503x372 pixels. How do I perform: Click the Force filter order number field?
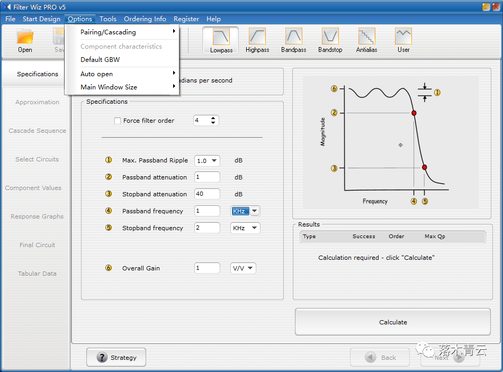tap(201, 121)
